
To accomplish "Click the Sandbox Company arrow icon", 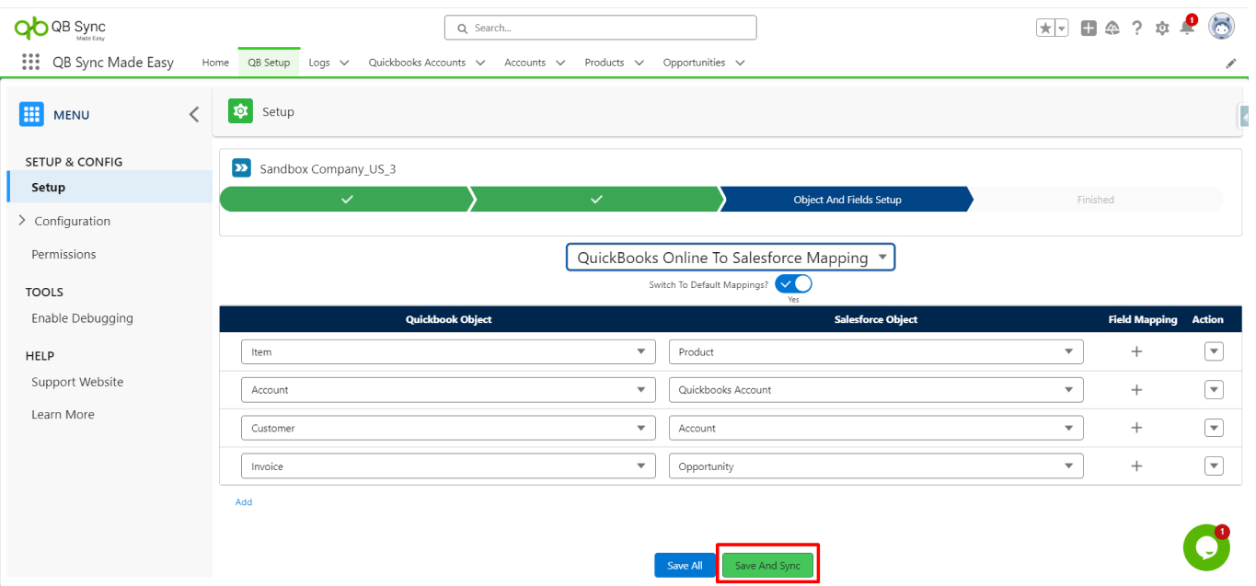I will (241, 167).
